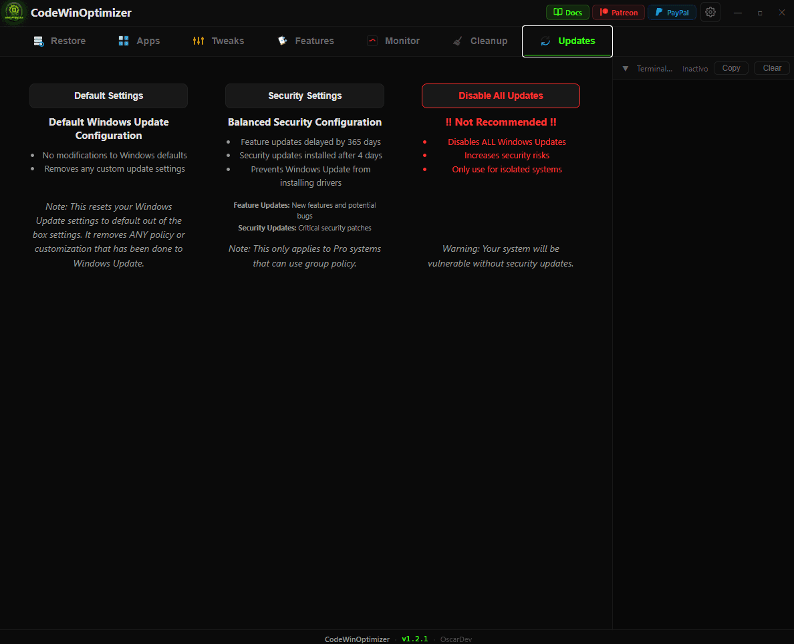Click 'Removes any custom update settings' text
794x644 pixels.
tap(114, 168)
